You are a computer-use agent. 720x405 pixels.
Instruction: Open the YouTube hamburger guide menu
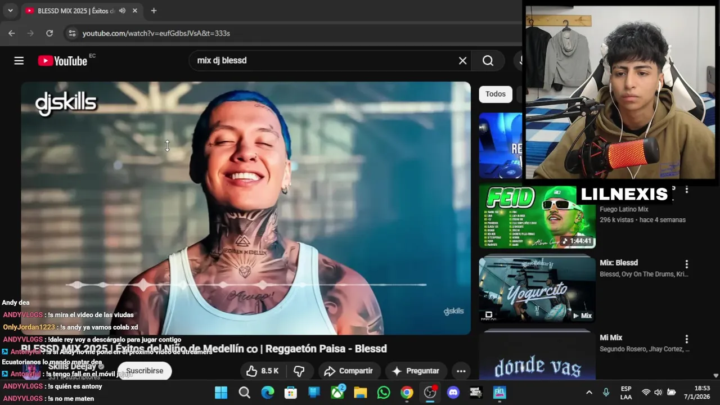pyautogui.click(x=19, y=61)
